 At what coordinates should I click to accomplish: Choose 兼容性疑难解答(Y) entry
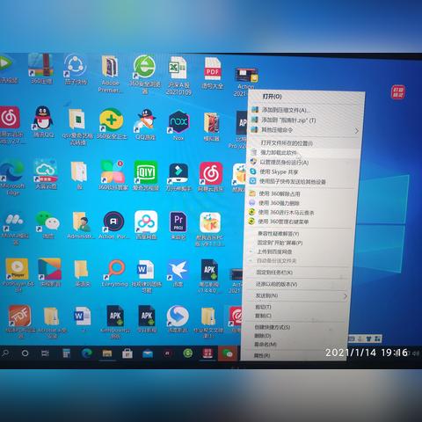pyautogui.click(x=278, y=234)
